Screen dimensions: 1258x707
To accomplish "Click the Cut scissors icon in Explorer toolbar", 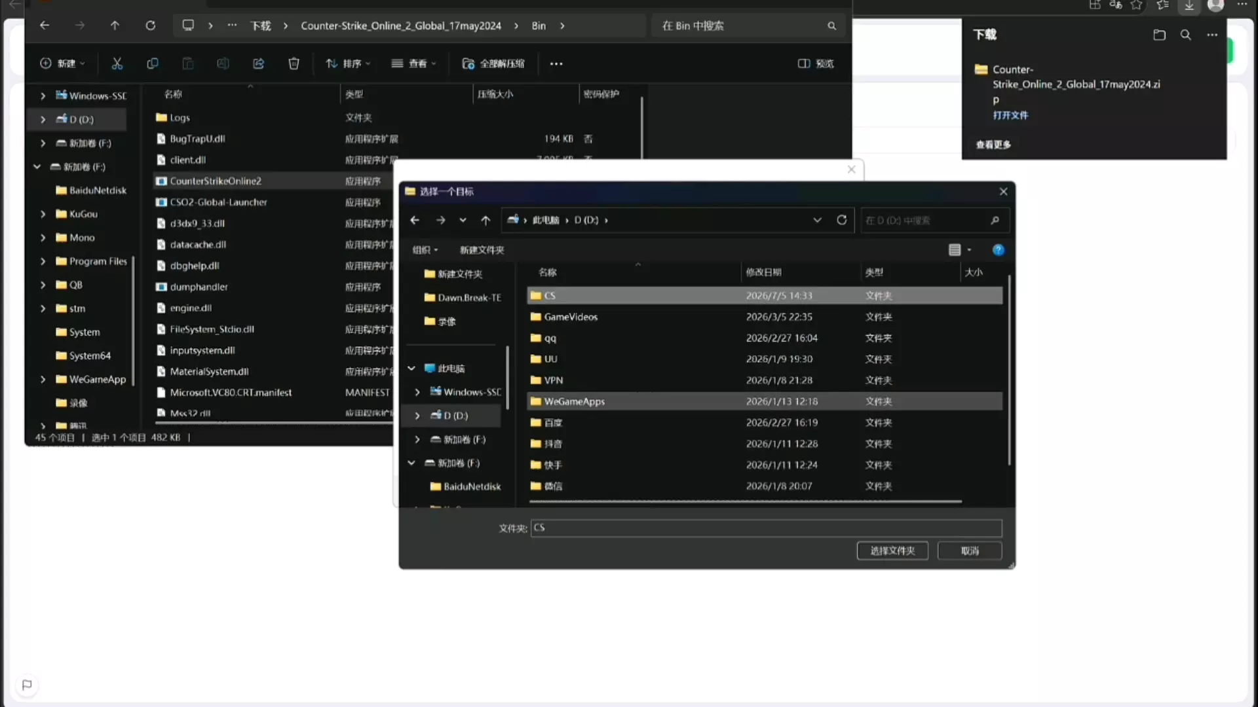I will pyautogui.click(x=117, y=63).
